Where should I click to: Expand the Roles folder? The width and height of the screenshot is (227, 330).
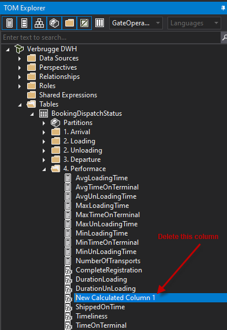20,86
